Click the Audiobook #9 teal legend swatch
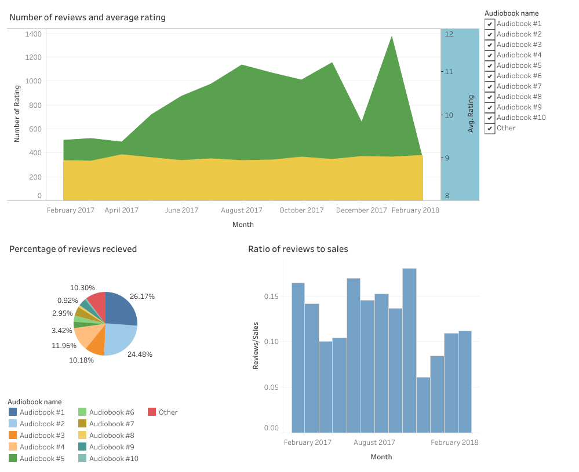The width and height of the screenshot is (579, 472). [x=82, y=447]
